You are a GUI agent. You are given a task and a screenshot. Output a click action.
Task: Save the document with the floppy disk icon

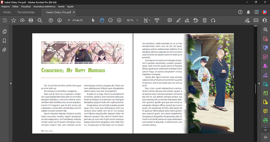point(5,20)
